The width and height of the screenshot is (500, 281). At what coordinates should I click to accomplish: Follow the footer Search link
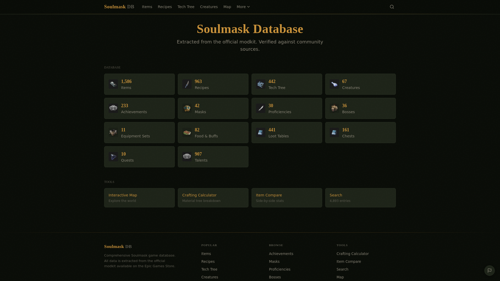[x=342, y=269]
